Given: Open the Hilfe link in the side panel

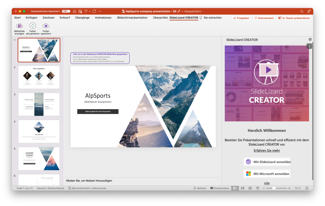Looking at the screenshot, I should click(267, 183).
